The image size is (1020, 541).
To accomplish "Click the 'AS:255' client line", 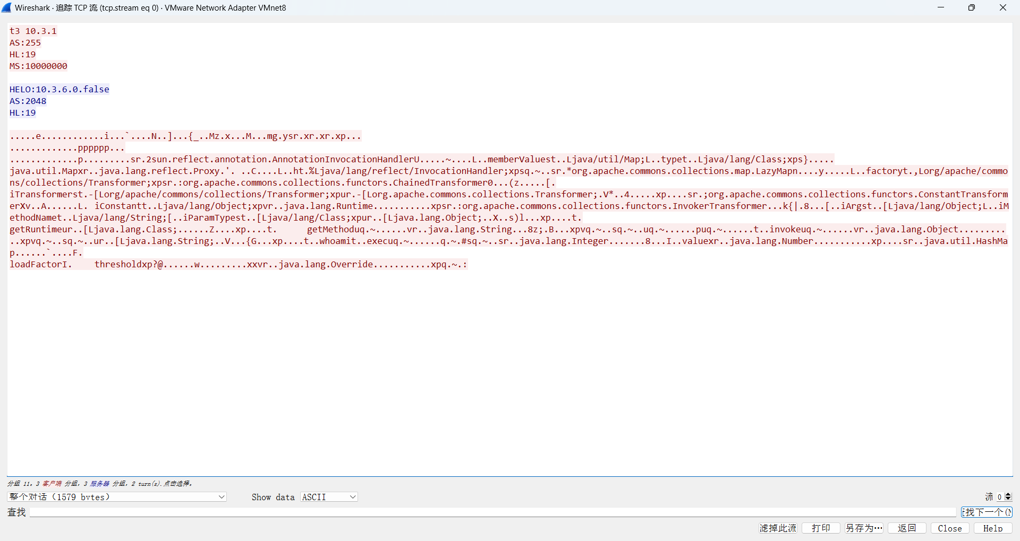I will (25, 43).
